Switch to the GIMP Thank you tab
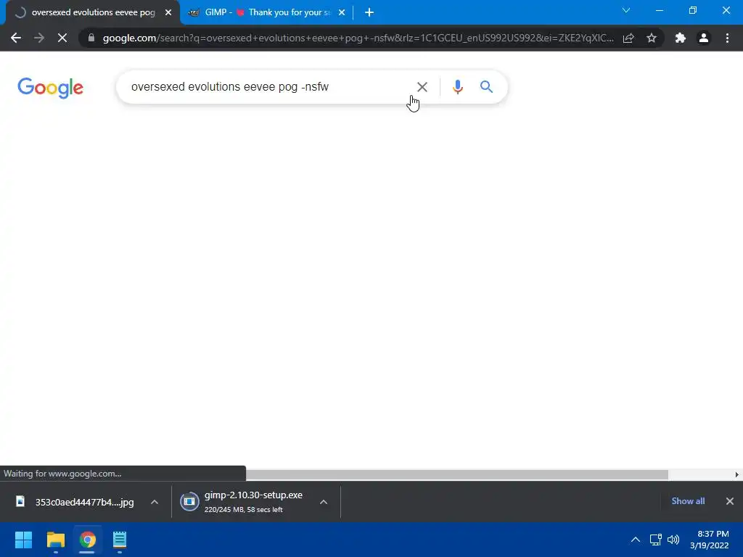743x557 pixels. click(x=267, y=13)
